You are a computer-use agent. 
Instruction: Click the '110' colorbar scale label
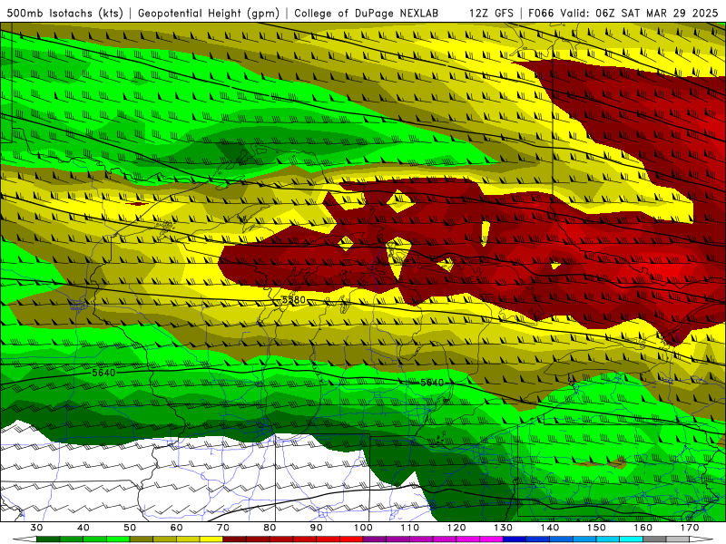(x=410, y=528)
